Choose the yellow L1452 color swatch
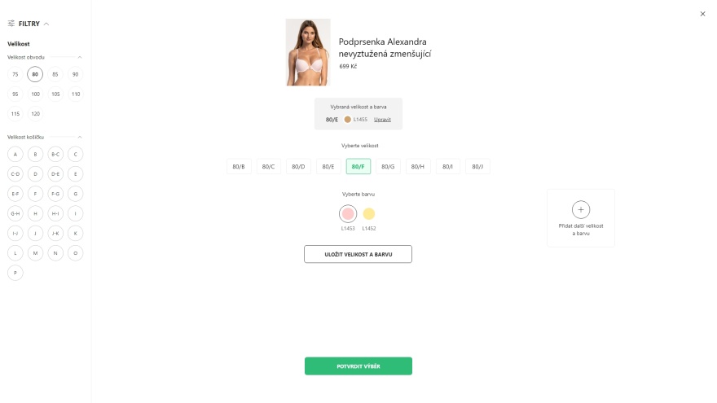This screenshot has height=403, width=717. point(368,213)
